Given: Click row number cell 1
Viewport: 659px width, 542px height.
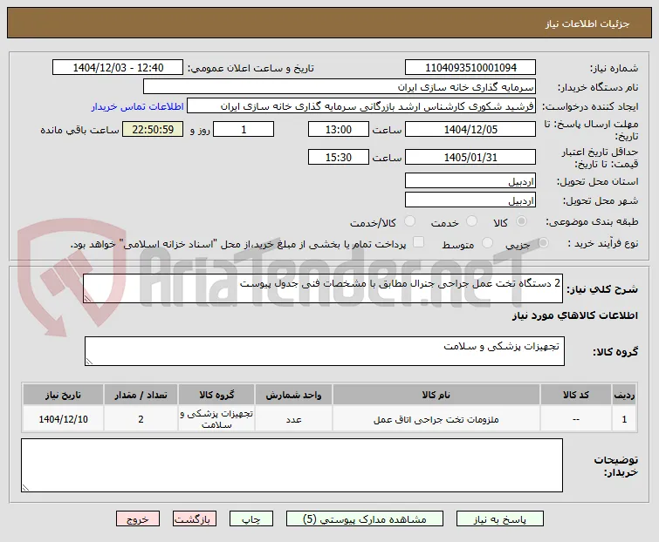Looking at the screenshot, I should pos(624,419).
